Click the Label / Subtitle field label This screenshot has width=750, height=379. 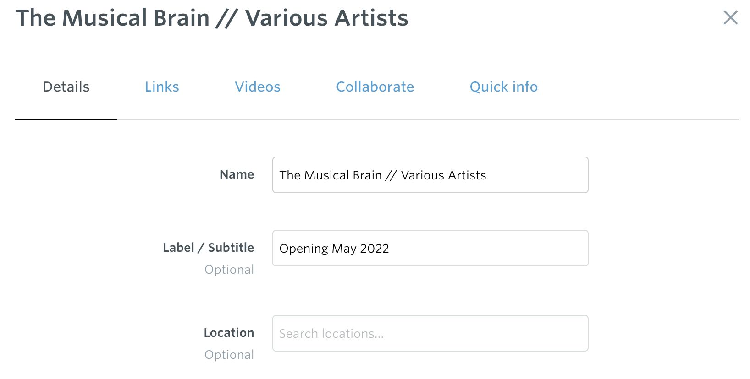[209, 248]
